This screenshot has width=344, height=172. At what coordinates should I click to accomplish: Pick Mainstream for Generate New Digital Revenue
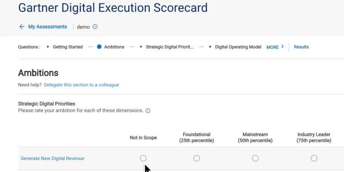[x=255, y=158]
